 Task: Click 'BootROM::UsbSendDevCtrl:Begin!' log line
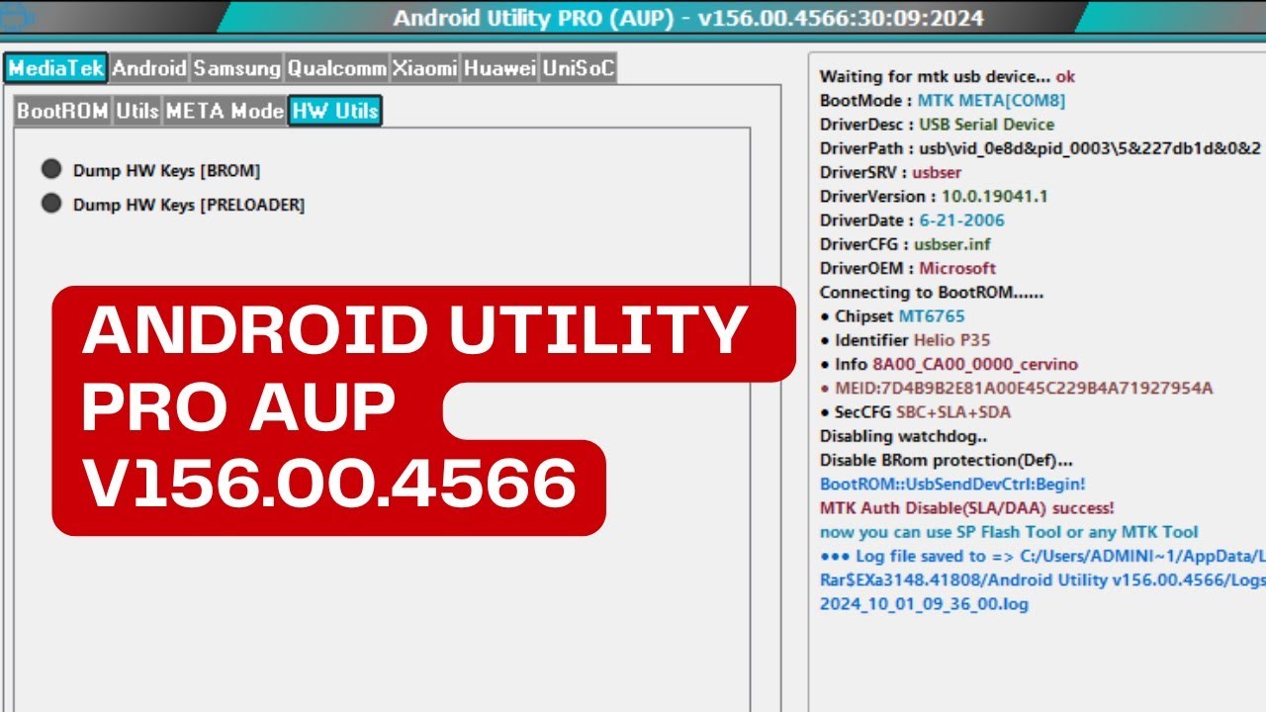click(952, 485)
